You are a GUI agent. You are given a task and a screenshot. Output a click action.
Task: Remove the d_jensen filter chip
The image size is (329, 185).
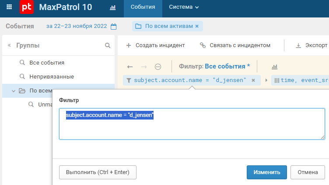click(x=253, y=80)
